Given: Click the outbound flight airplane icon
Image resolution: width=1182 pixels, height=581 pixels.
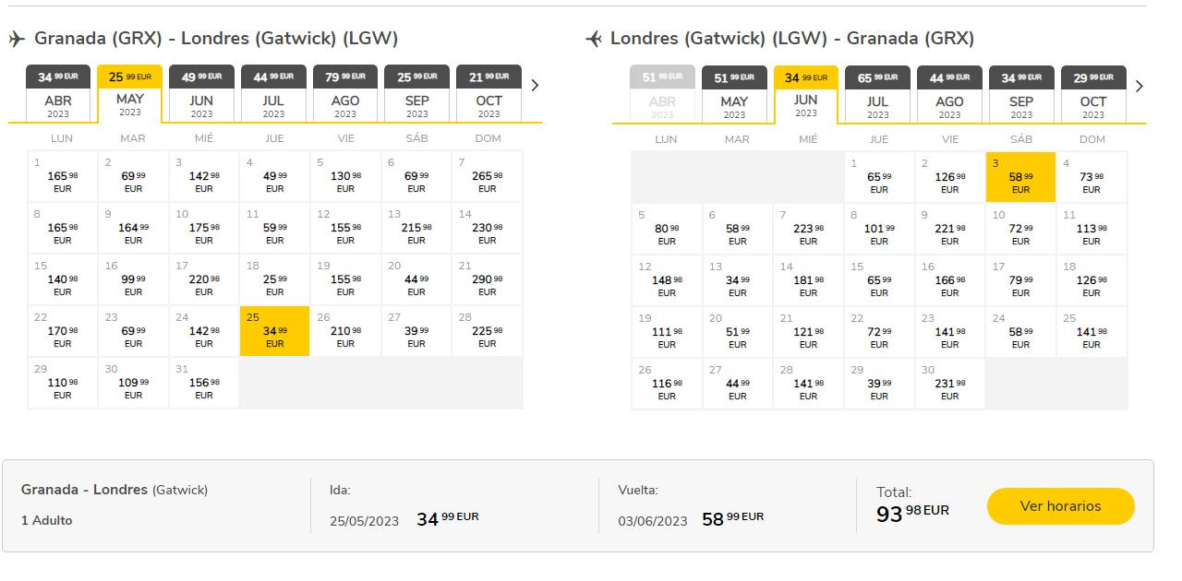Looking at the screenshot, I should [17, 39].
